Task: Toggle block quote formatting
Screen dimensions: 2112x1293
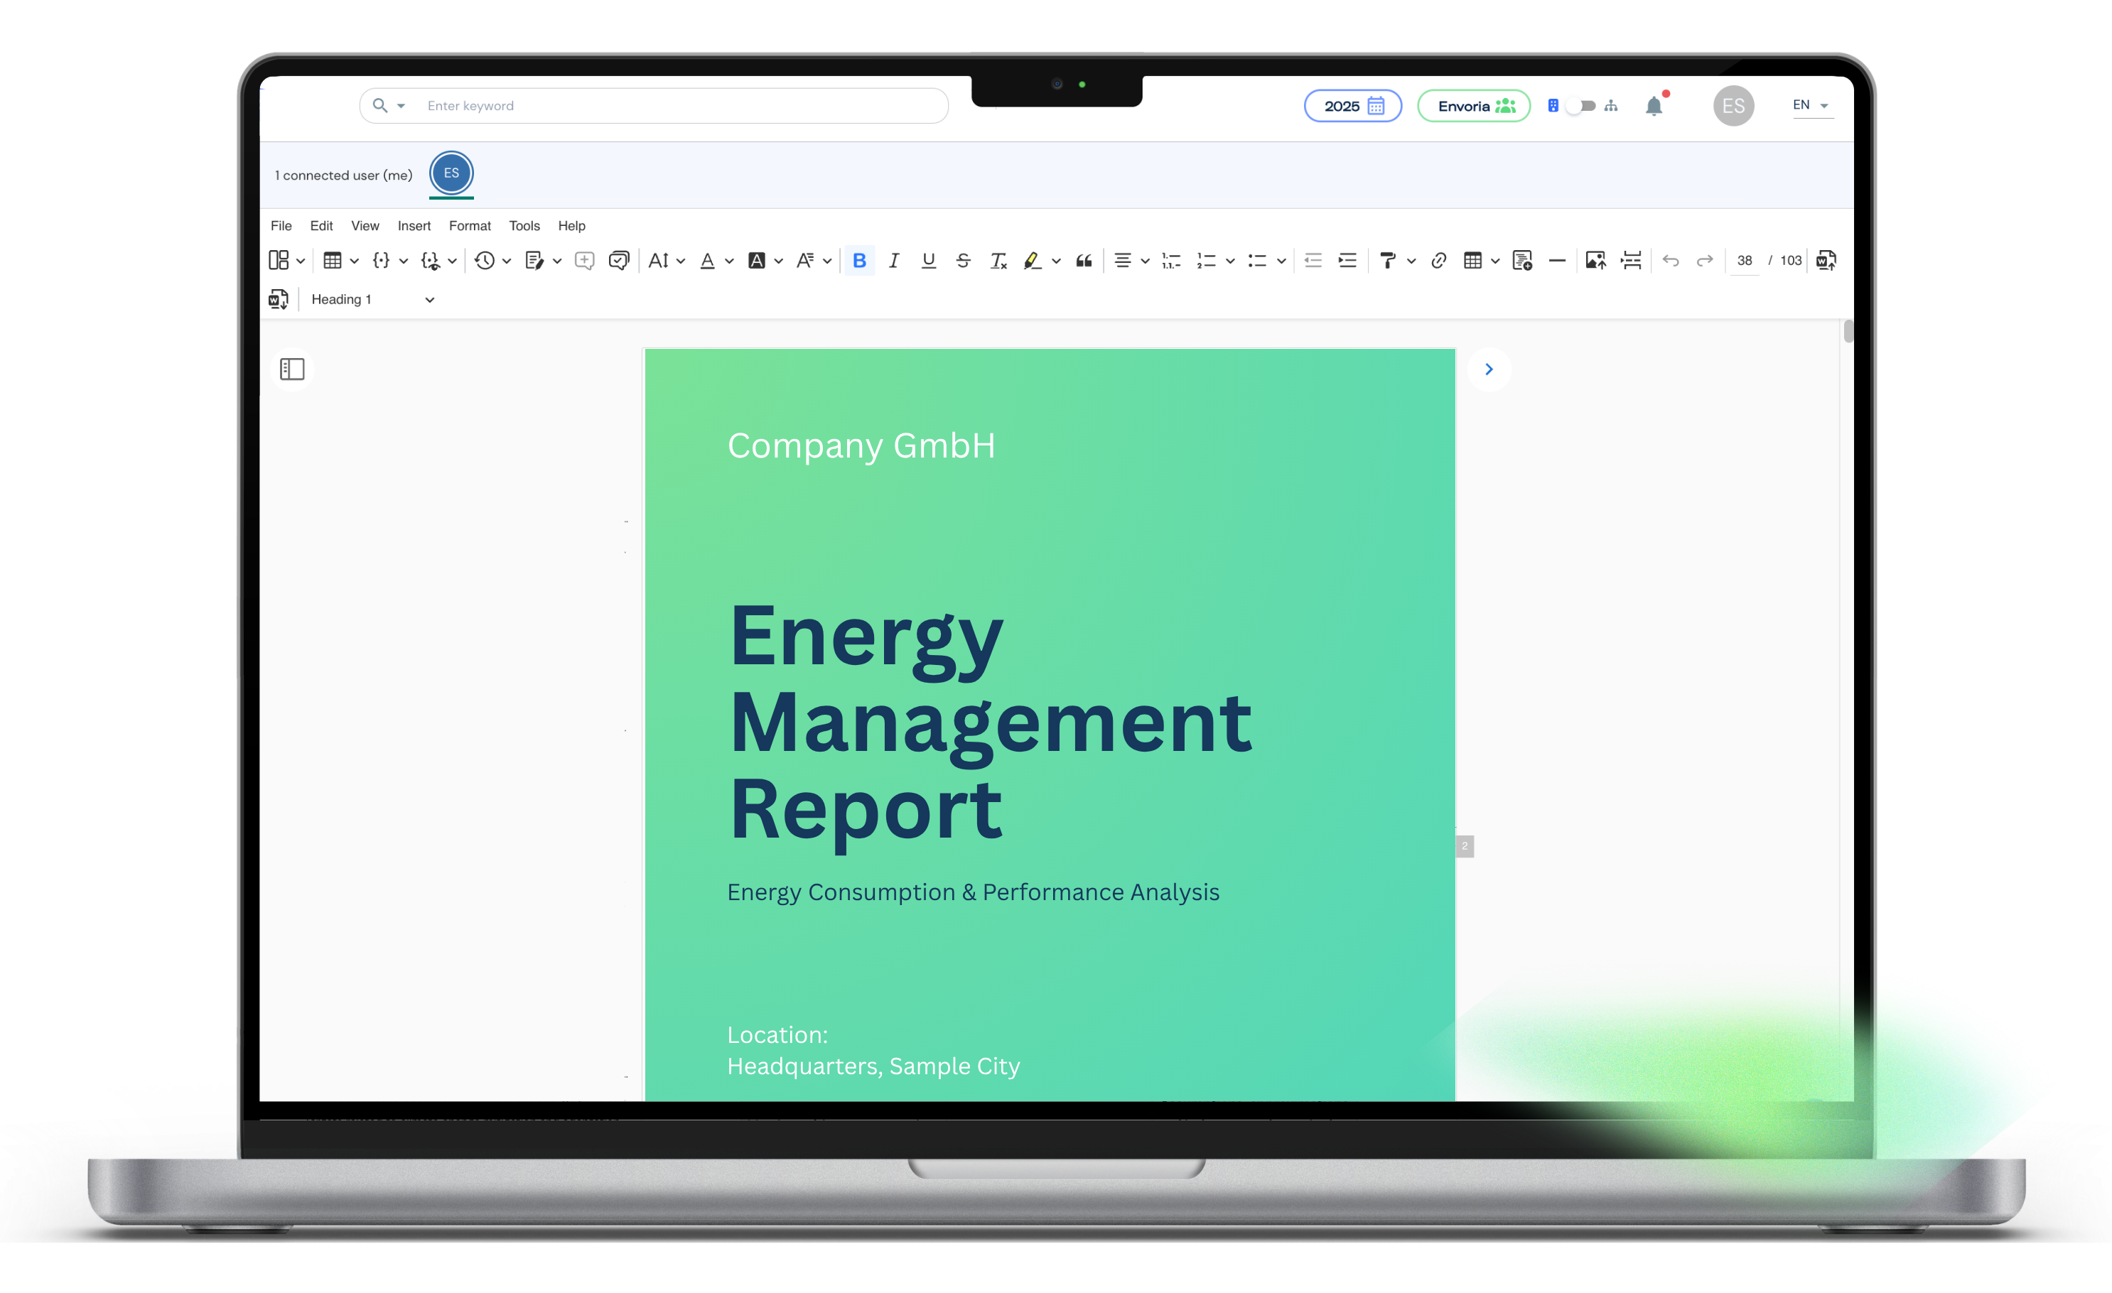Action: point(1084,261)
